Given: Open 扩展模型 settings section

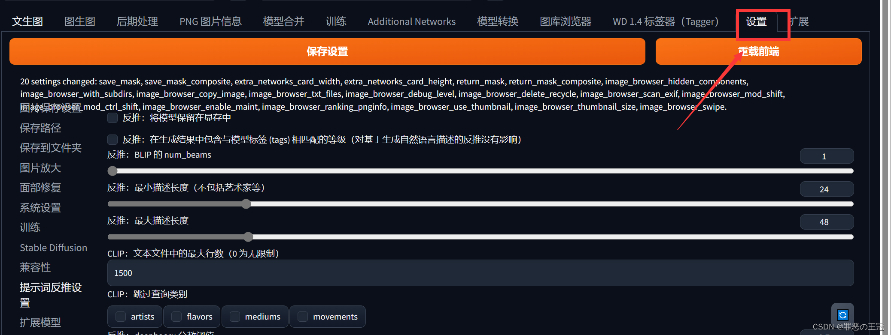Looking at the screenshot, I should pyautogui.click(x=40, y=322).
